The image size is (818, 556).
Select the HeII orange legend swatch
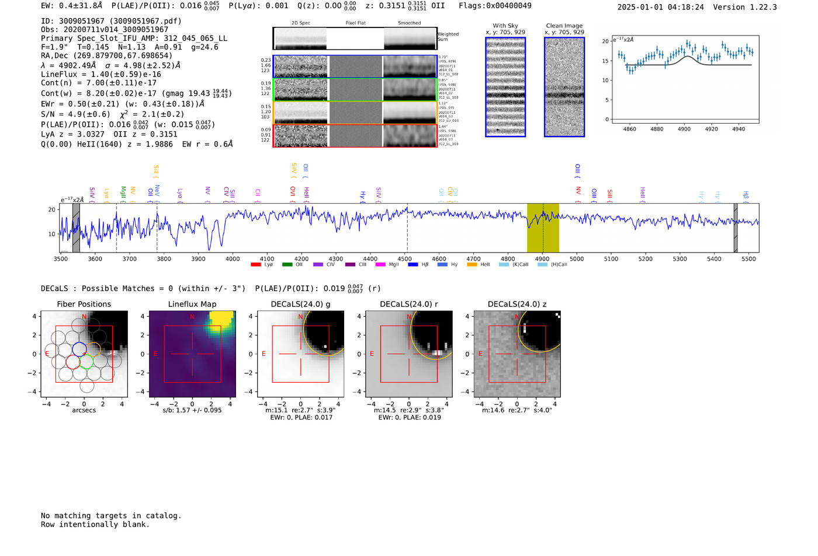coord(472,264)
